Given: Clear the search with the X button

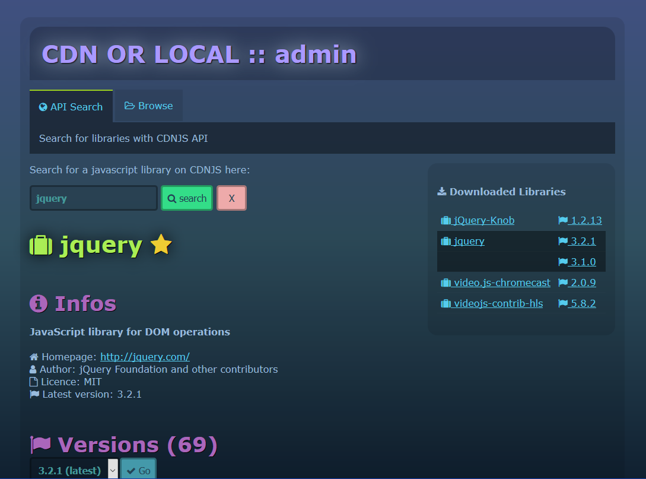Looking at the screenshot, I should point(231,198).
